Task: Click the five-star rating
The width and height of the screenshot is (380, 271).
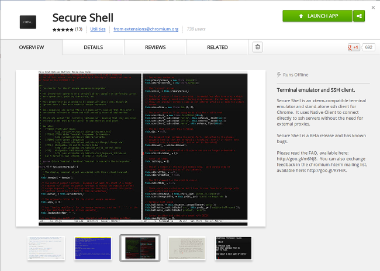Action: [x=63, y=30]
